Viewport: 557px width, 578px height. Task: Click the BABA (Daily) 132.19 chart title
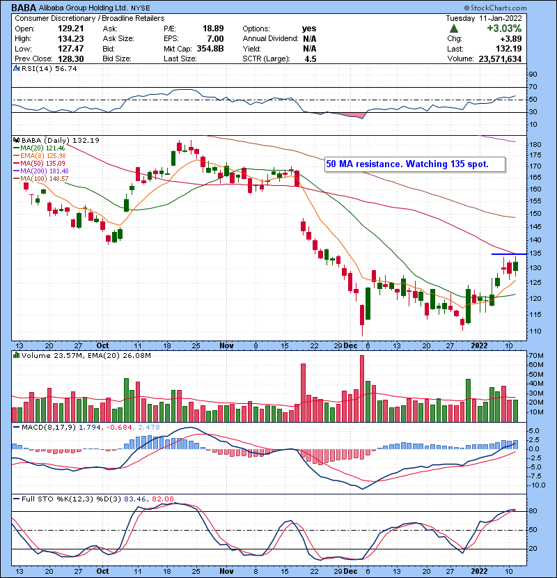pos(60,140)
